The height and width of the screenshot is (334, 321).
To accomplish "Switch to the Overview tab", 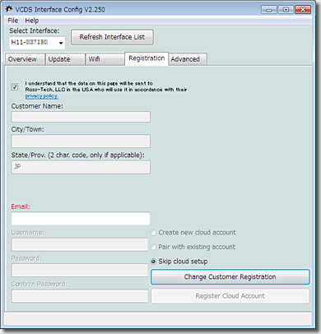I will coord(25,59).
